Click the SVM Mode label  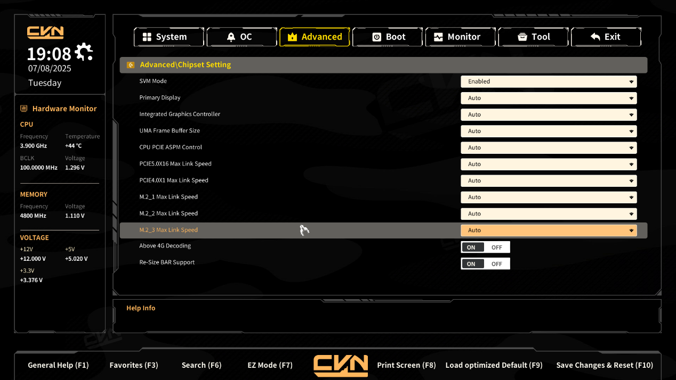pyautogui.click(x=153, y=81)
